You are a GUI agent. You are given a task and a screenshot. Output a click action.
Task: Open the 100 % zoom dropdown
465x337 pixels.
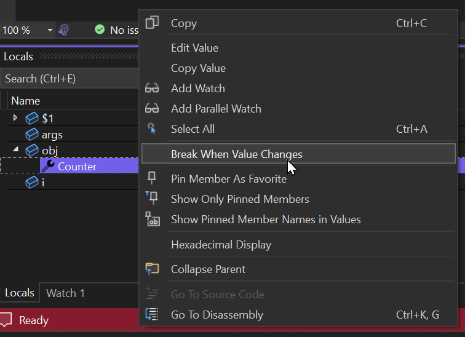pos(50,30)
